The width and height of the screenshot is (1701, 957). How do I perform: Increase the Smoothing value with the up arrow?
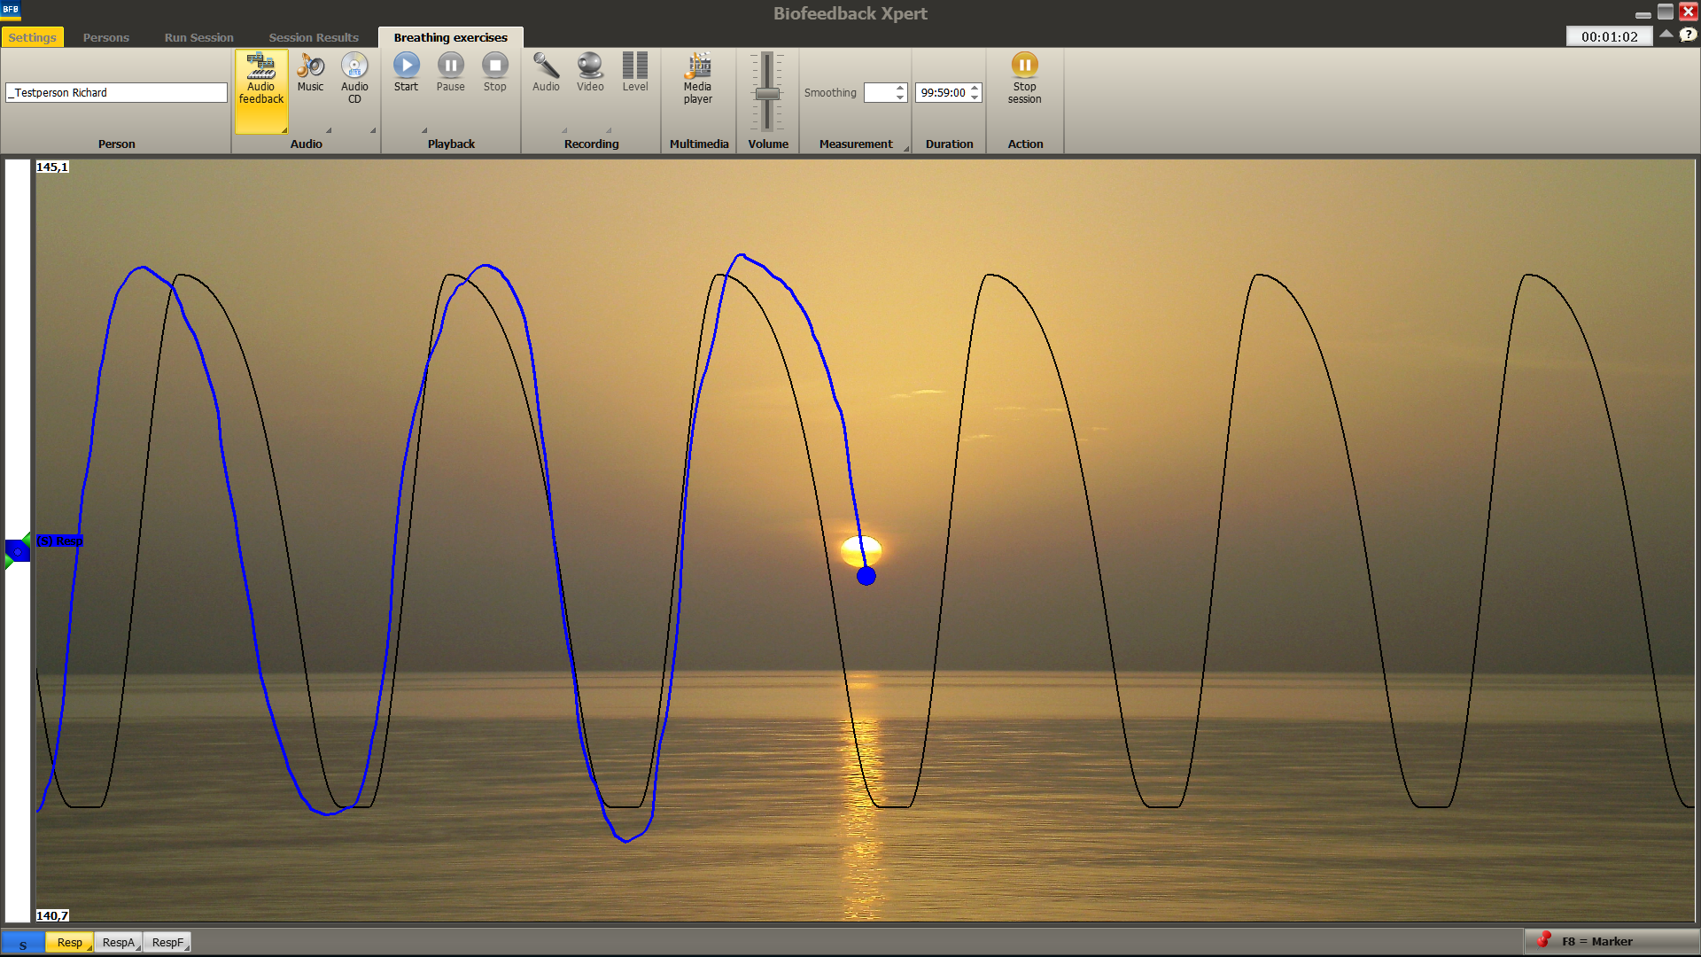[900, 88]
